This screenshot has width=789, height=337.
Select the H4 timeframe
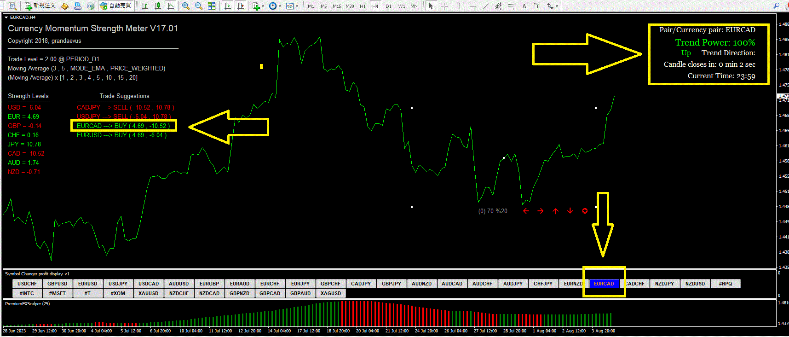pyautogui.click(x=375, y=6)
